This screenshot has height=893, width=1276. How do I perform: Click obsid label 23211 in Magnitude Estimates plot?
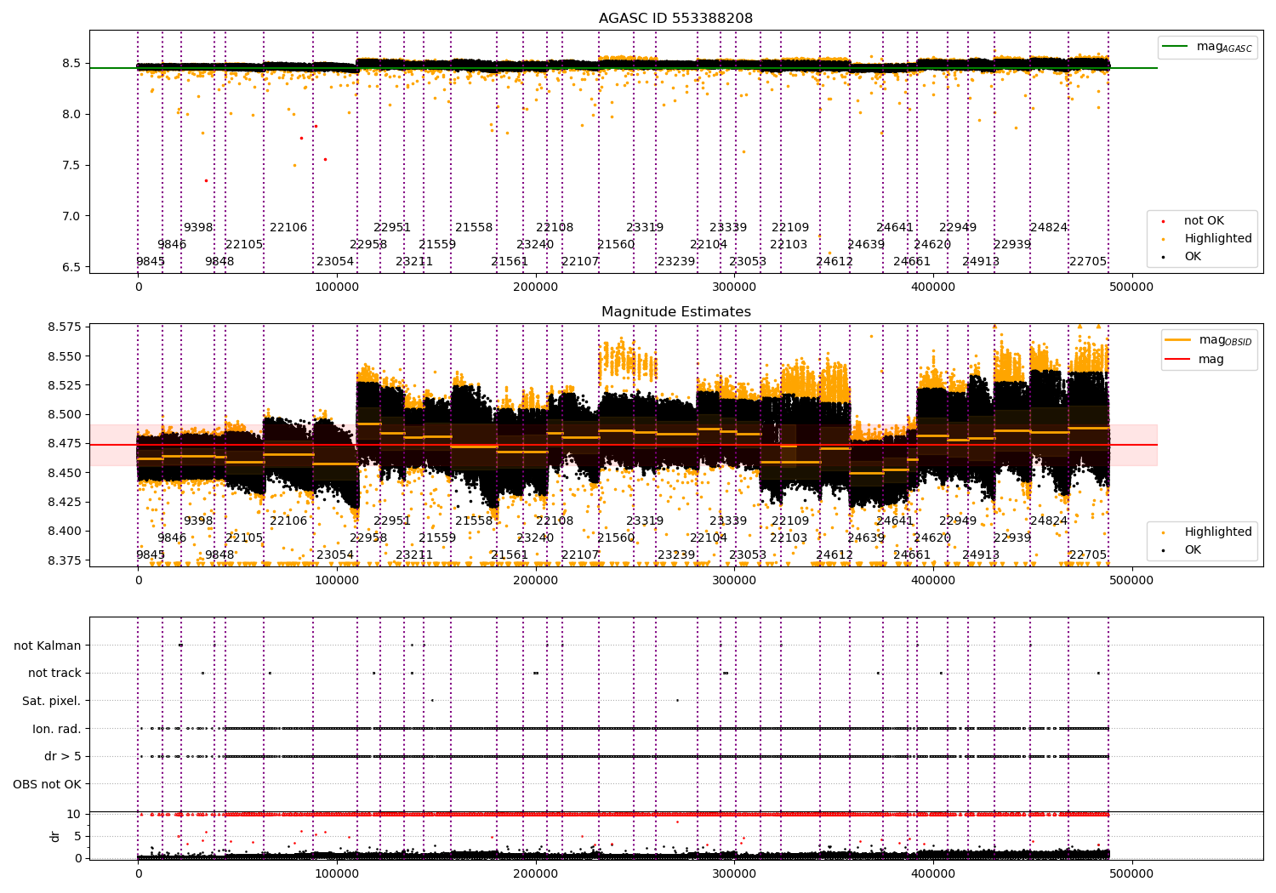click(x=414, y=555)
